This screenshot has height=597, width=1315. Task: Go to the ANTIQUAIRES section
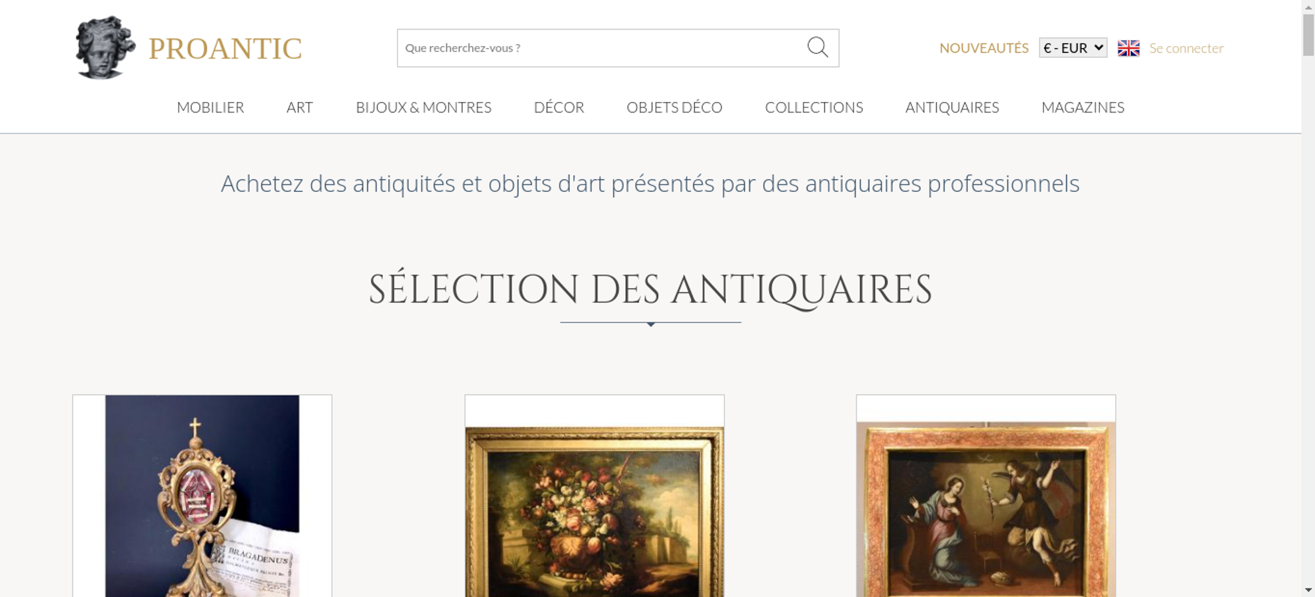coord(952,107)
